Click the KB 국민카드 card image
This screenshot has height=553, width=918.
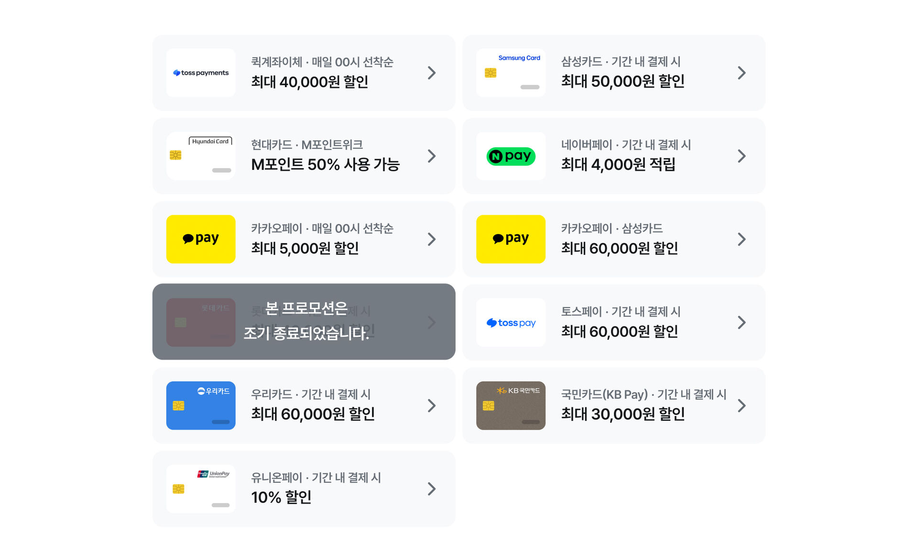point(511,406)
